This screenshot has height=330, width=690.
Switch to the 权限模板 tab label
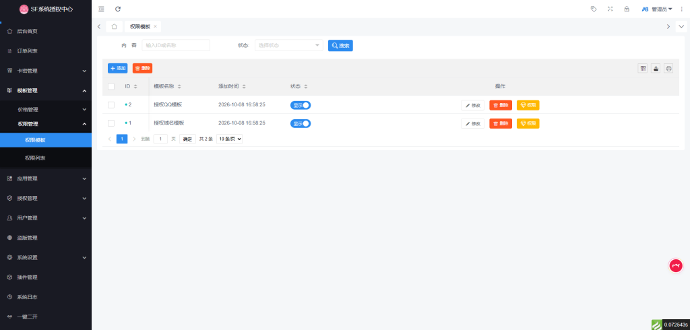pyautogui.click(x=140, y=26)
